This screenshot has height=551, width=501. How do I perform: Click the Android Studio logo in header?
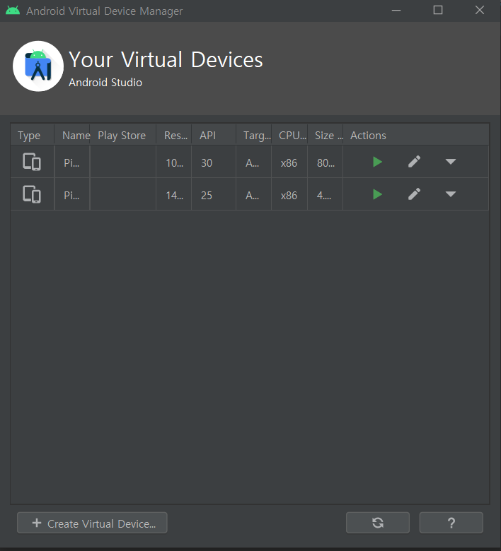click(38, 66)
